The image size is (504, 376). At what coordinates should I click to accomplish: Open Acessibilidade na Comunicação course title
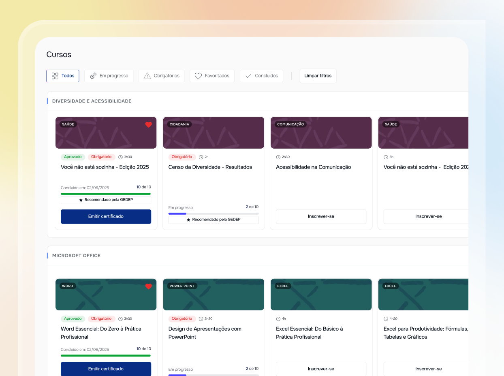click(x=314, y=167)
